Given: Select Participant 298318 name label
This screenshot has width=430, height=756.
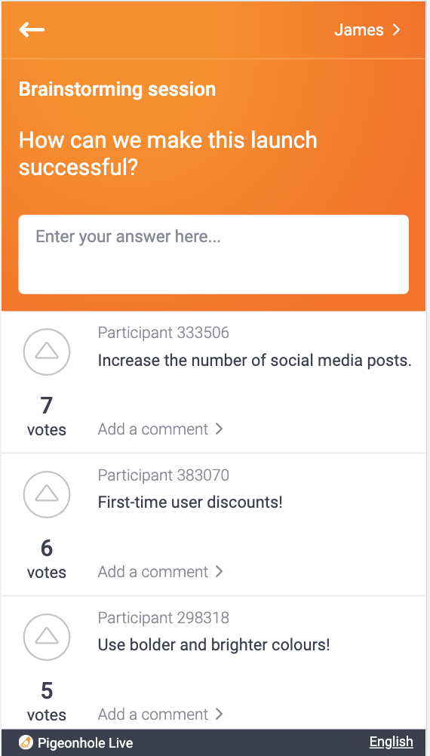Looking at the screenshot, I should coord(164,618).
